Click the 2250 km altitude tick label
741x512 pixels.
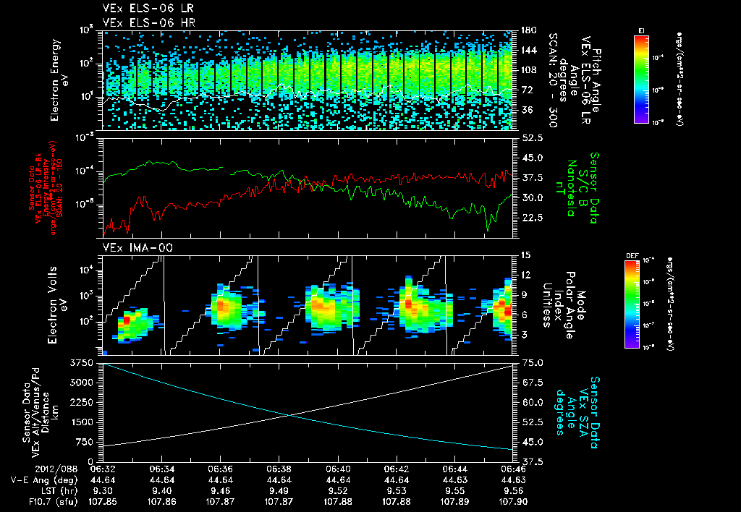82,402
